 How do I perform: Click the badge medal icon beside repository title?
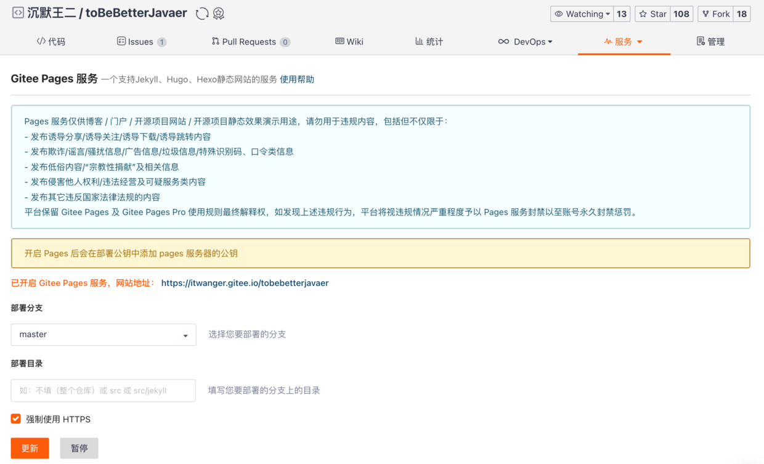219,14
